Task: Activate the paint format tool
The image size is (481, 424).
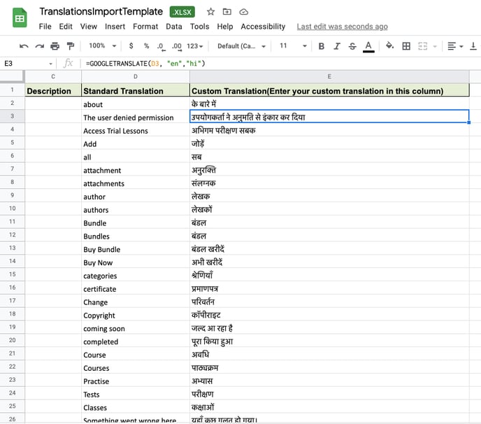Action: click(71, 46)
